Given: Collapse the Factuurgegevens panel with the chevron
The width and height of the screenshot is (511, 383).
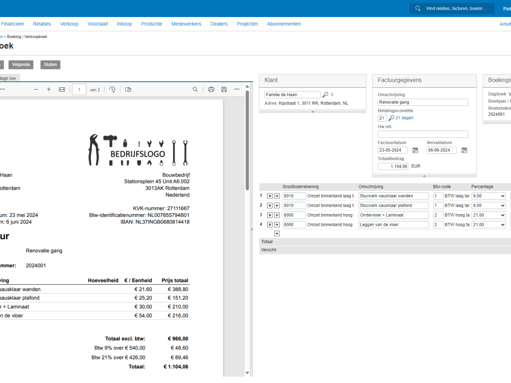Looking at the screenshot, I should [x=424, y=176].
